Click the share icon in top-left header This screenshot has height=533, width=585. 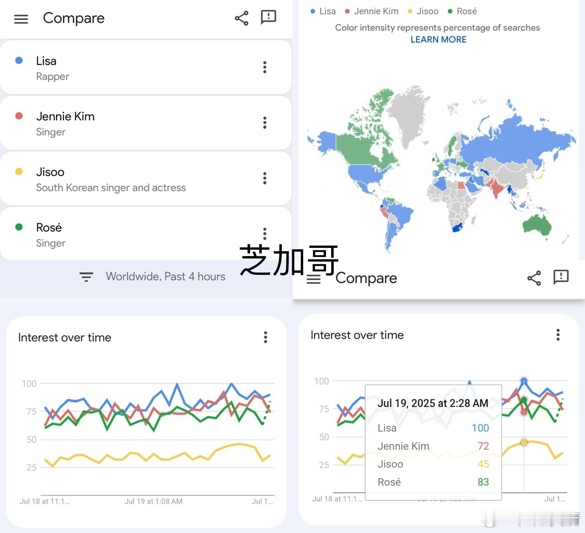tap(242, 18)
